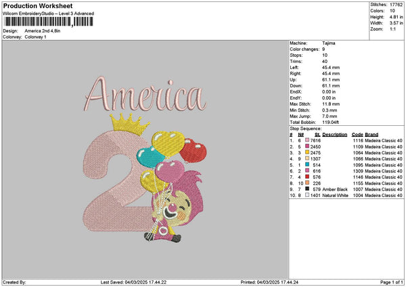
Task: Click the 'Amber Black' description
Action: coord(335,190)
